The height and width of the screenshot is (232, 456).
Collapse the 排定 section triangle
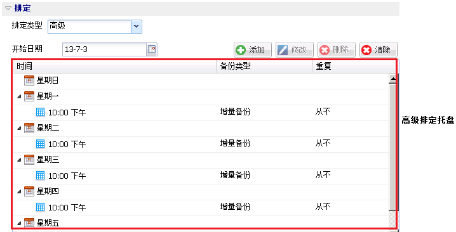tap(8, 8)
